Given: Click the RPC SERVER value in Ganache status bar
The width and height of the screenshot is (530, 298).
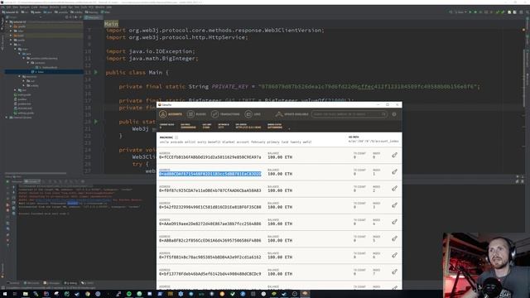Looking at the screenshot, I should pyautogui.click(x=248, y=127).
